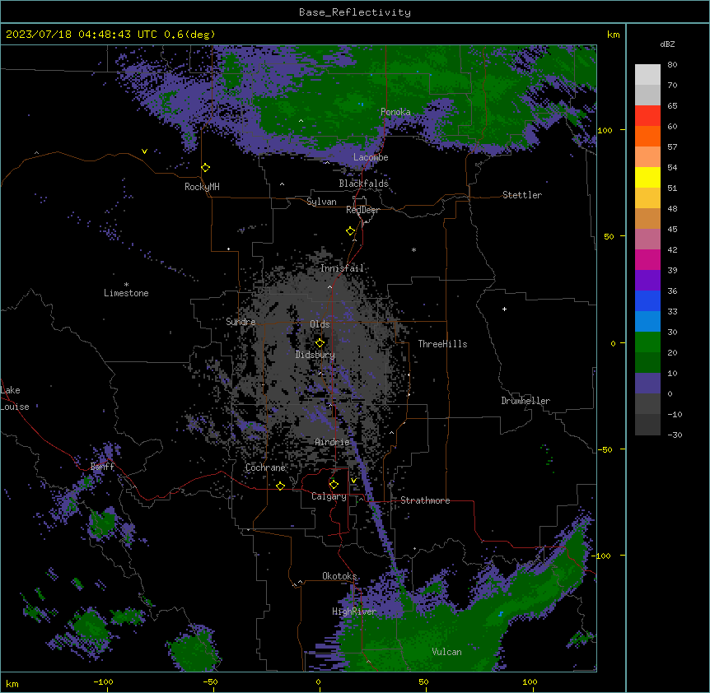Click the Calgary city label
This screenshot has width=710, height=693.
pos(329,496)
